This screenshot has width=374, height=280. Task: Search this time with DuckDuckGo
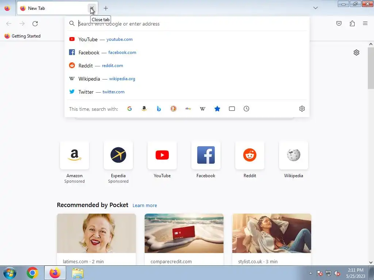tap(173, 109)
